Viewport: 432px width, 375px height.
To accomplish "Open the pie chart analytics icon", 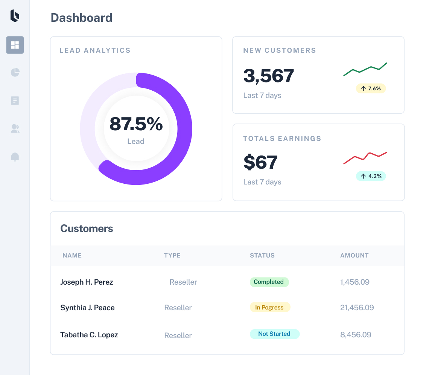I will pyautogui.click(x=15, y=72).
